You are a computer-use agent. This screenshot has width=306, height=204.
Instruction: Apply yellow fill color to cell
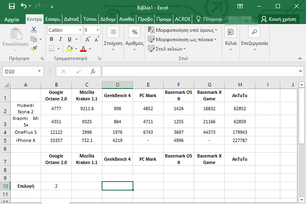tap(69, 49)
